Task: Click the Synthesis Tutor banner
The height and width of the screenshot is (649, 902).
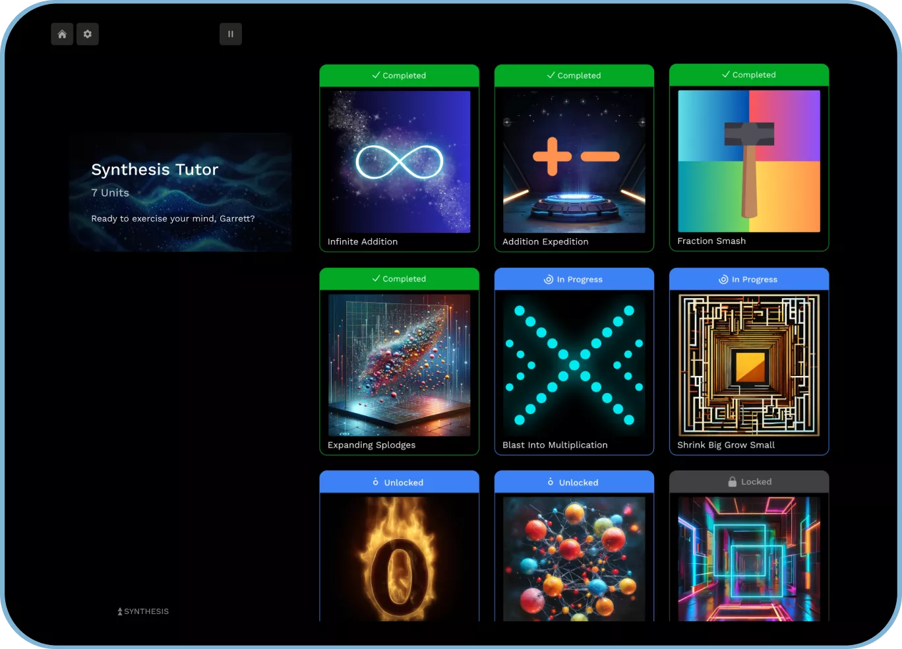Action: pos(180,192)
